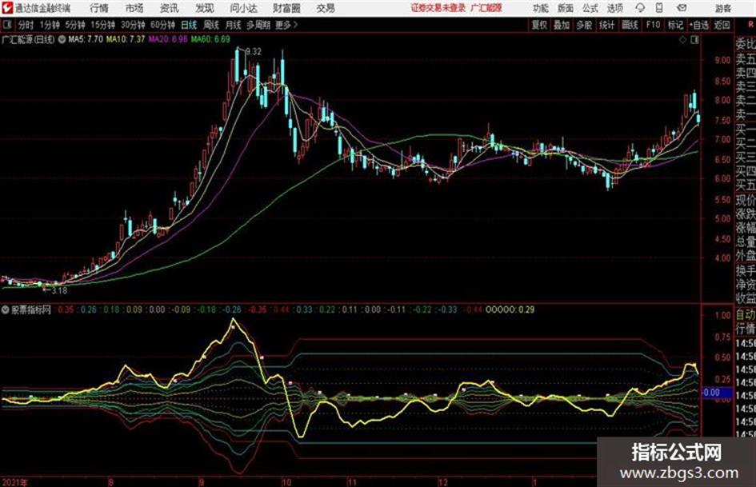756x487 pixels.
Task: Open the 财富圈 menu
Action: coord(286,8)
